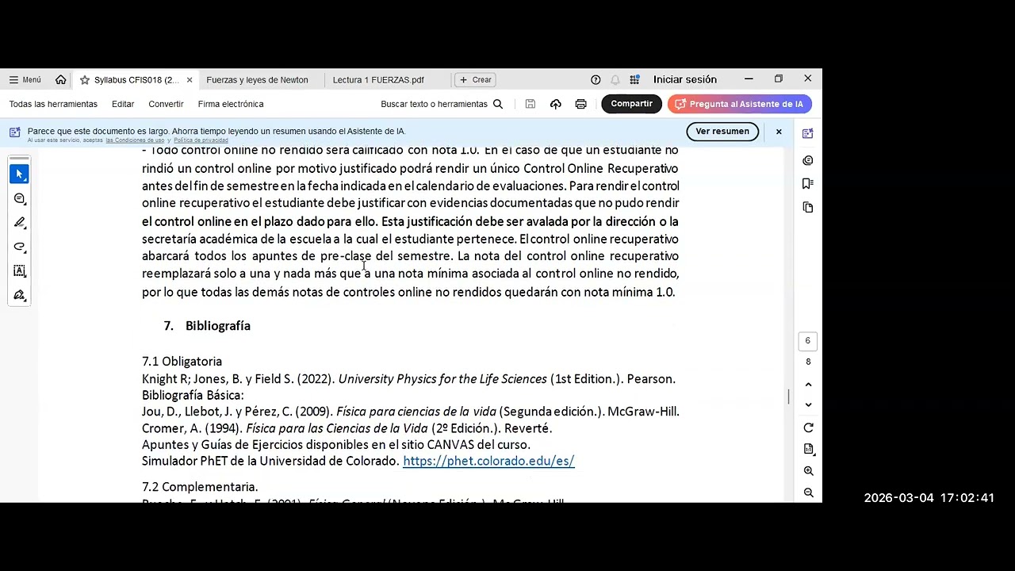Open the Editar menu
The height and width of the screenshot is (571, 1015).
[x=123, y=104]
